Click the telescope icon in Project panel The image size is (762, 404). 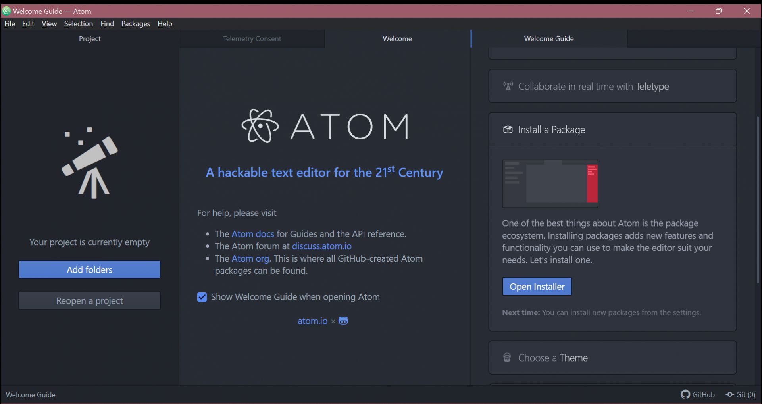click(90, 163)
